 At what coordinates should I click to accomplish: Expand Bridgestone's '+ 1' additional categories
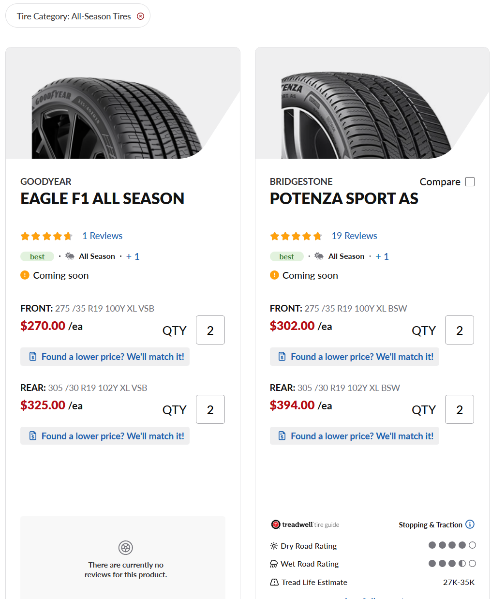coord(382,256)
